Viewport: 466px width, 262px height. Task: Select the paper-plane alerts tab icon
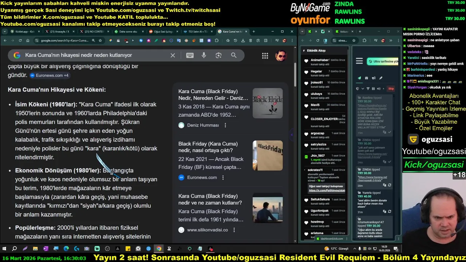[359, 78]
